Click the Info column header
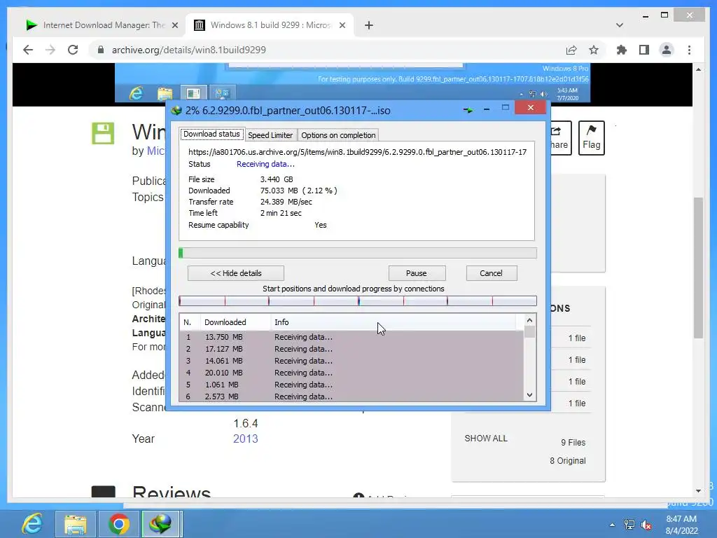This screenshot has height=538, width=717. (x=394, y=322)
